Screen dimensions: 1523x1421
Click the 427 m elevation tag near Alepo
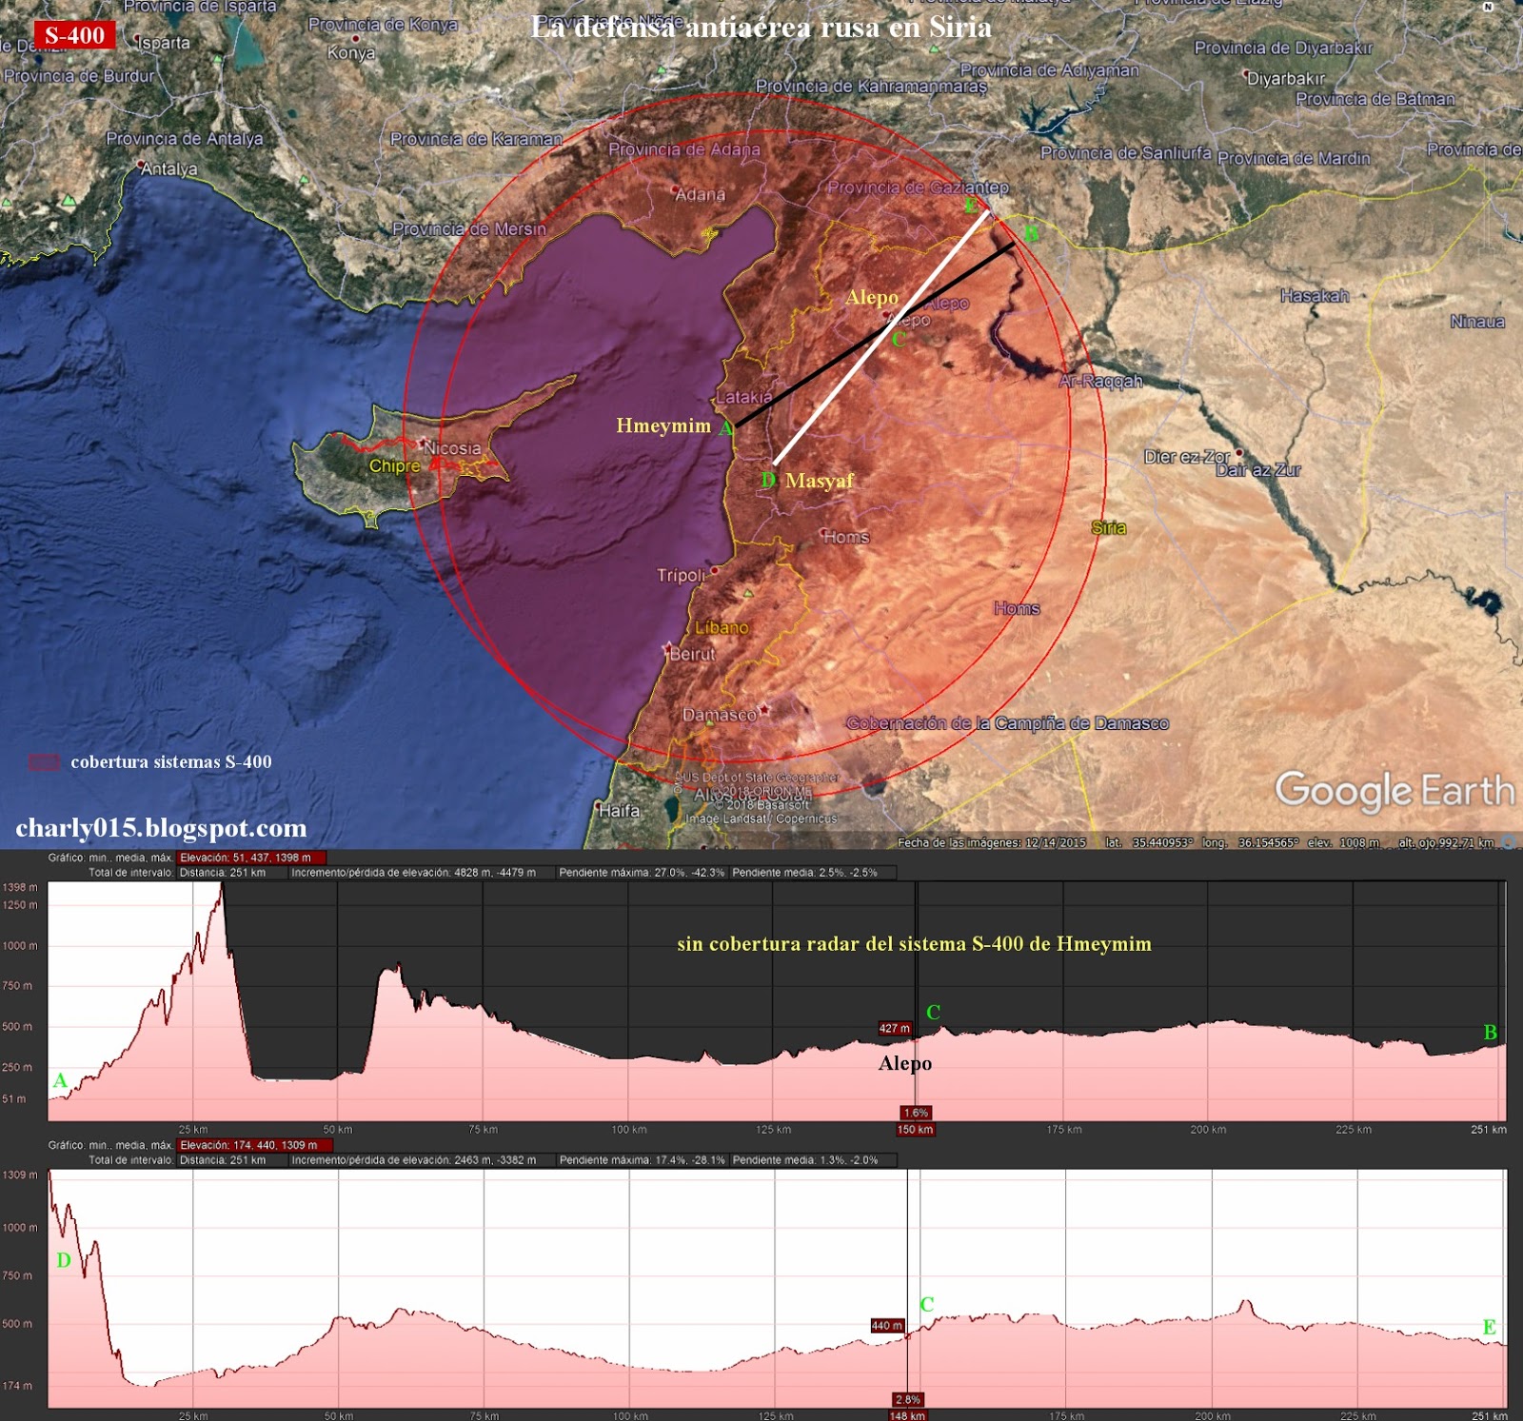tap(894, 1028)
